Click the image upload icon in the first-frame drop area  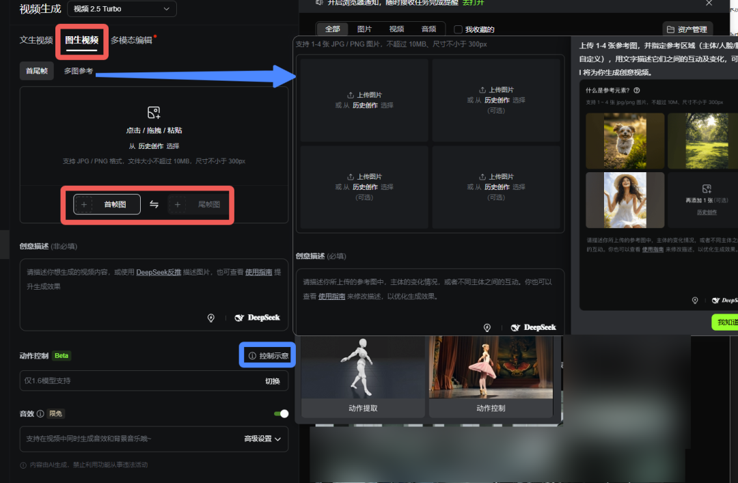(x=154, y=113)
